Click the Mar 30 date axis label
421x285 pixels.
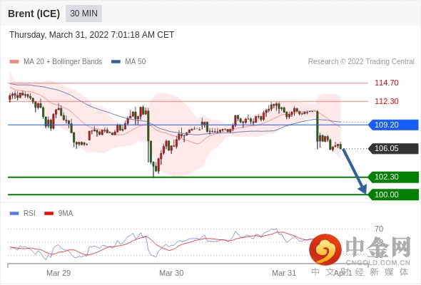(x=171, y=273)
